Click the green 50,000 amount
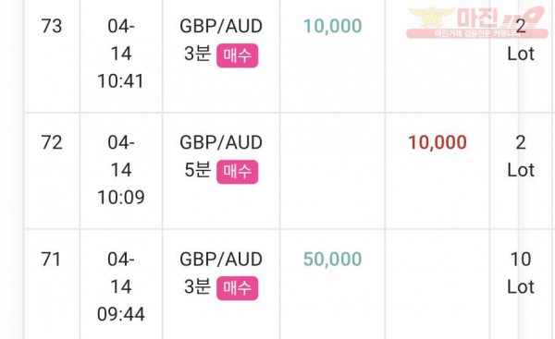555x339 pixels. click(333, 260)
